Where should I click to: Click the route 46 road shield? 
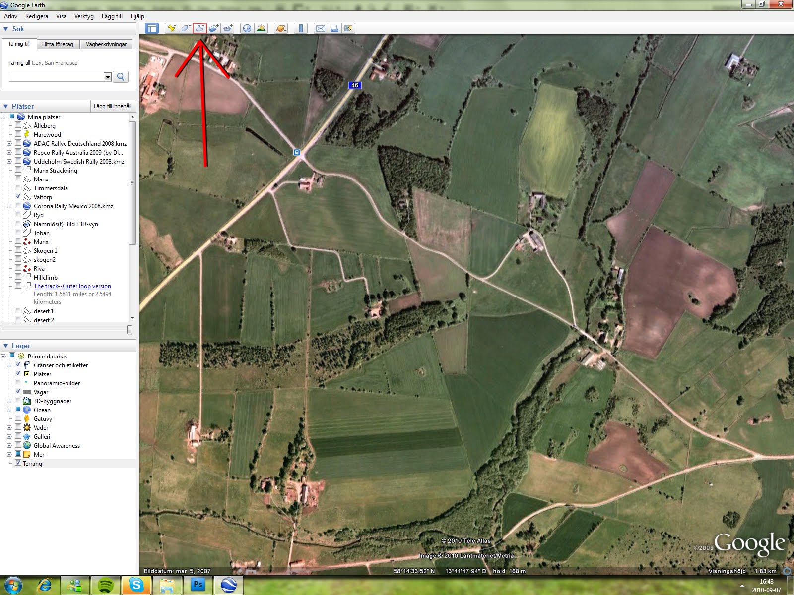pyautogui.click(x=354, y=85)
